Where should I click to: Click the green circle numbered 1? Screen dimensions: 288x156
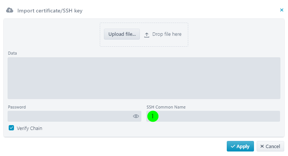(x=153, y=116)
